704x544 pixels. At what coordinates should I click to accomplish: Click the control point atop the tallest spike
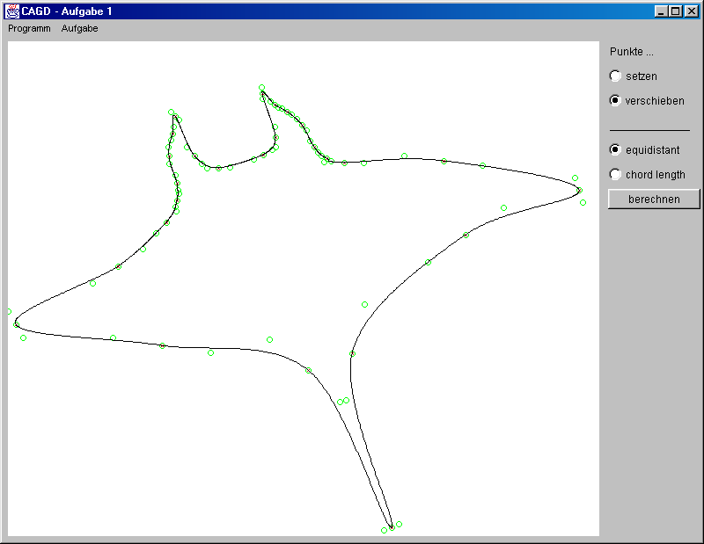click(261, 87)
